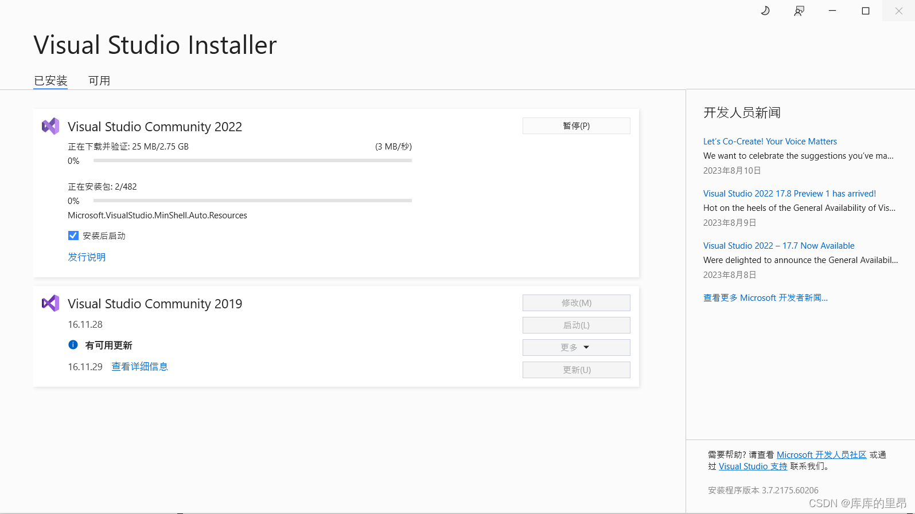The image size is (915, 514).
Task: Click the Visual Studio Community 2022 title
Action: 155,127
